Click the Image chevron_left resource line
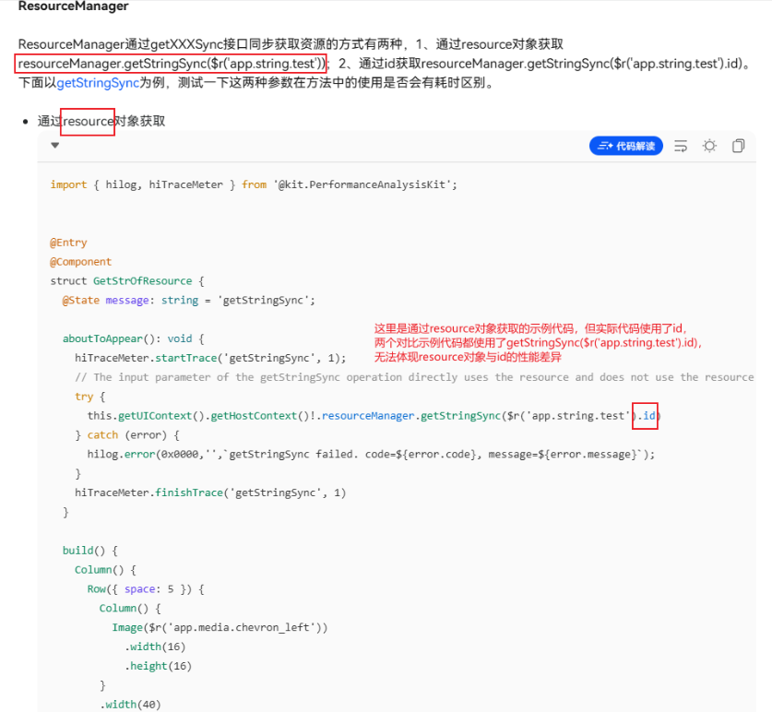This screenshot has height=712, width=772. [x=220, y=628]
